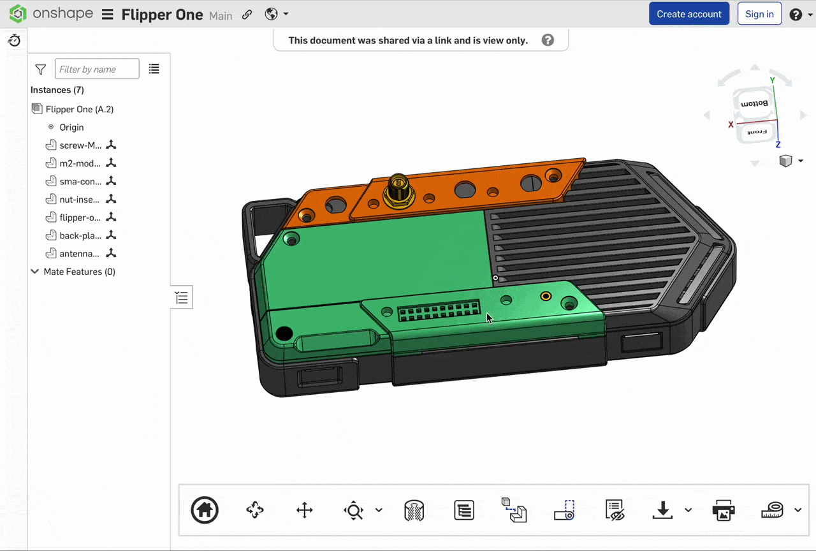816x551 pixels.
Task: Click the mate icon beside antenna...
Action: click(x=111, y=253)
